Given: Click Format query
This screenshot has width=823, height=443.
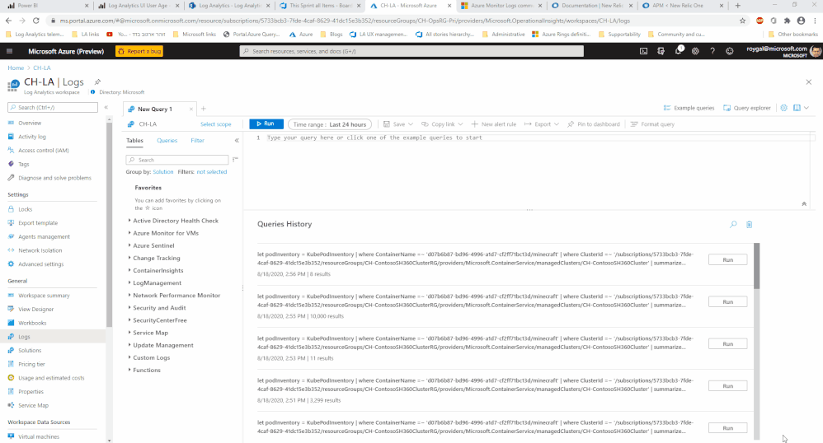Looking at the screenshot, I should coord(652,124).
